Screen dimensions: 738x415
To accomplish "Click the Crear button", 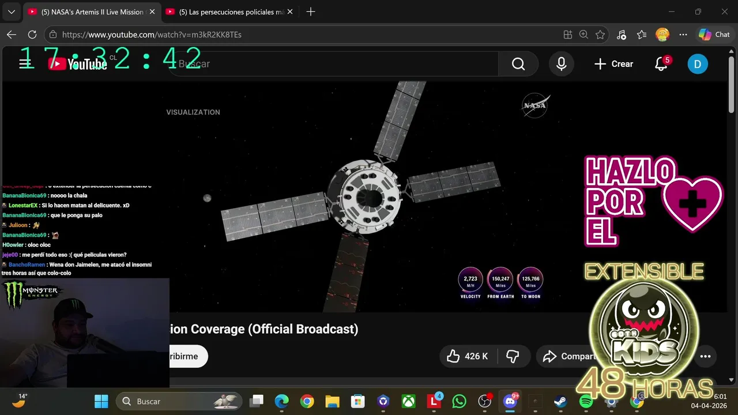I will (614, 64).
